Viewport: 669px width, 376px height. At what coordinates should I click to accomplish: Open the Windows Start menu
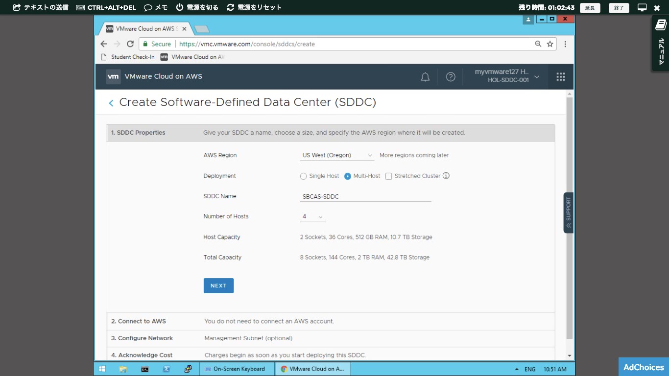click(102, 369)
